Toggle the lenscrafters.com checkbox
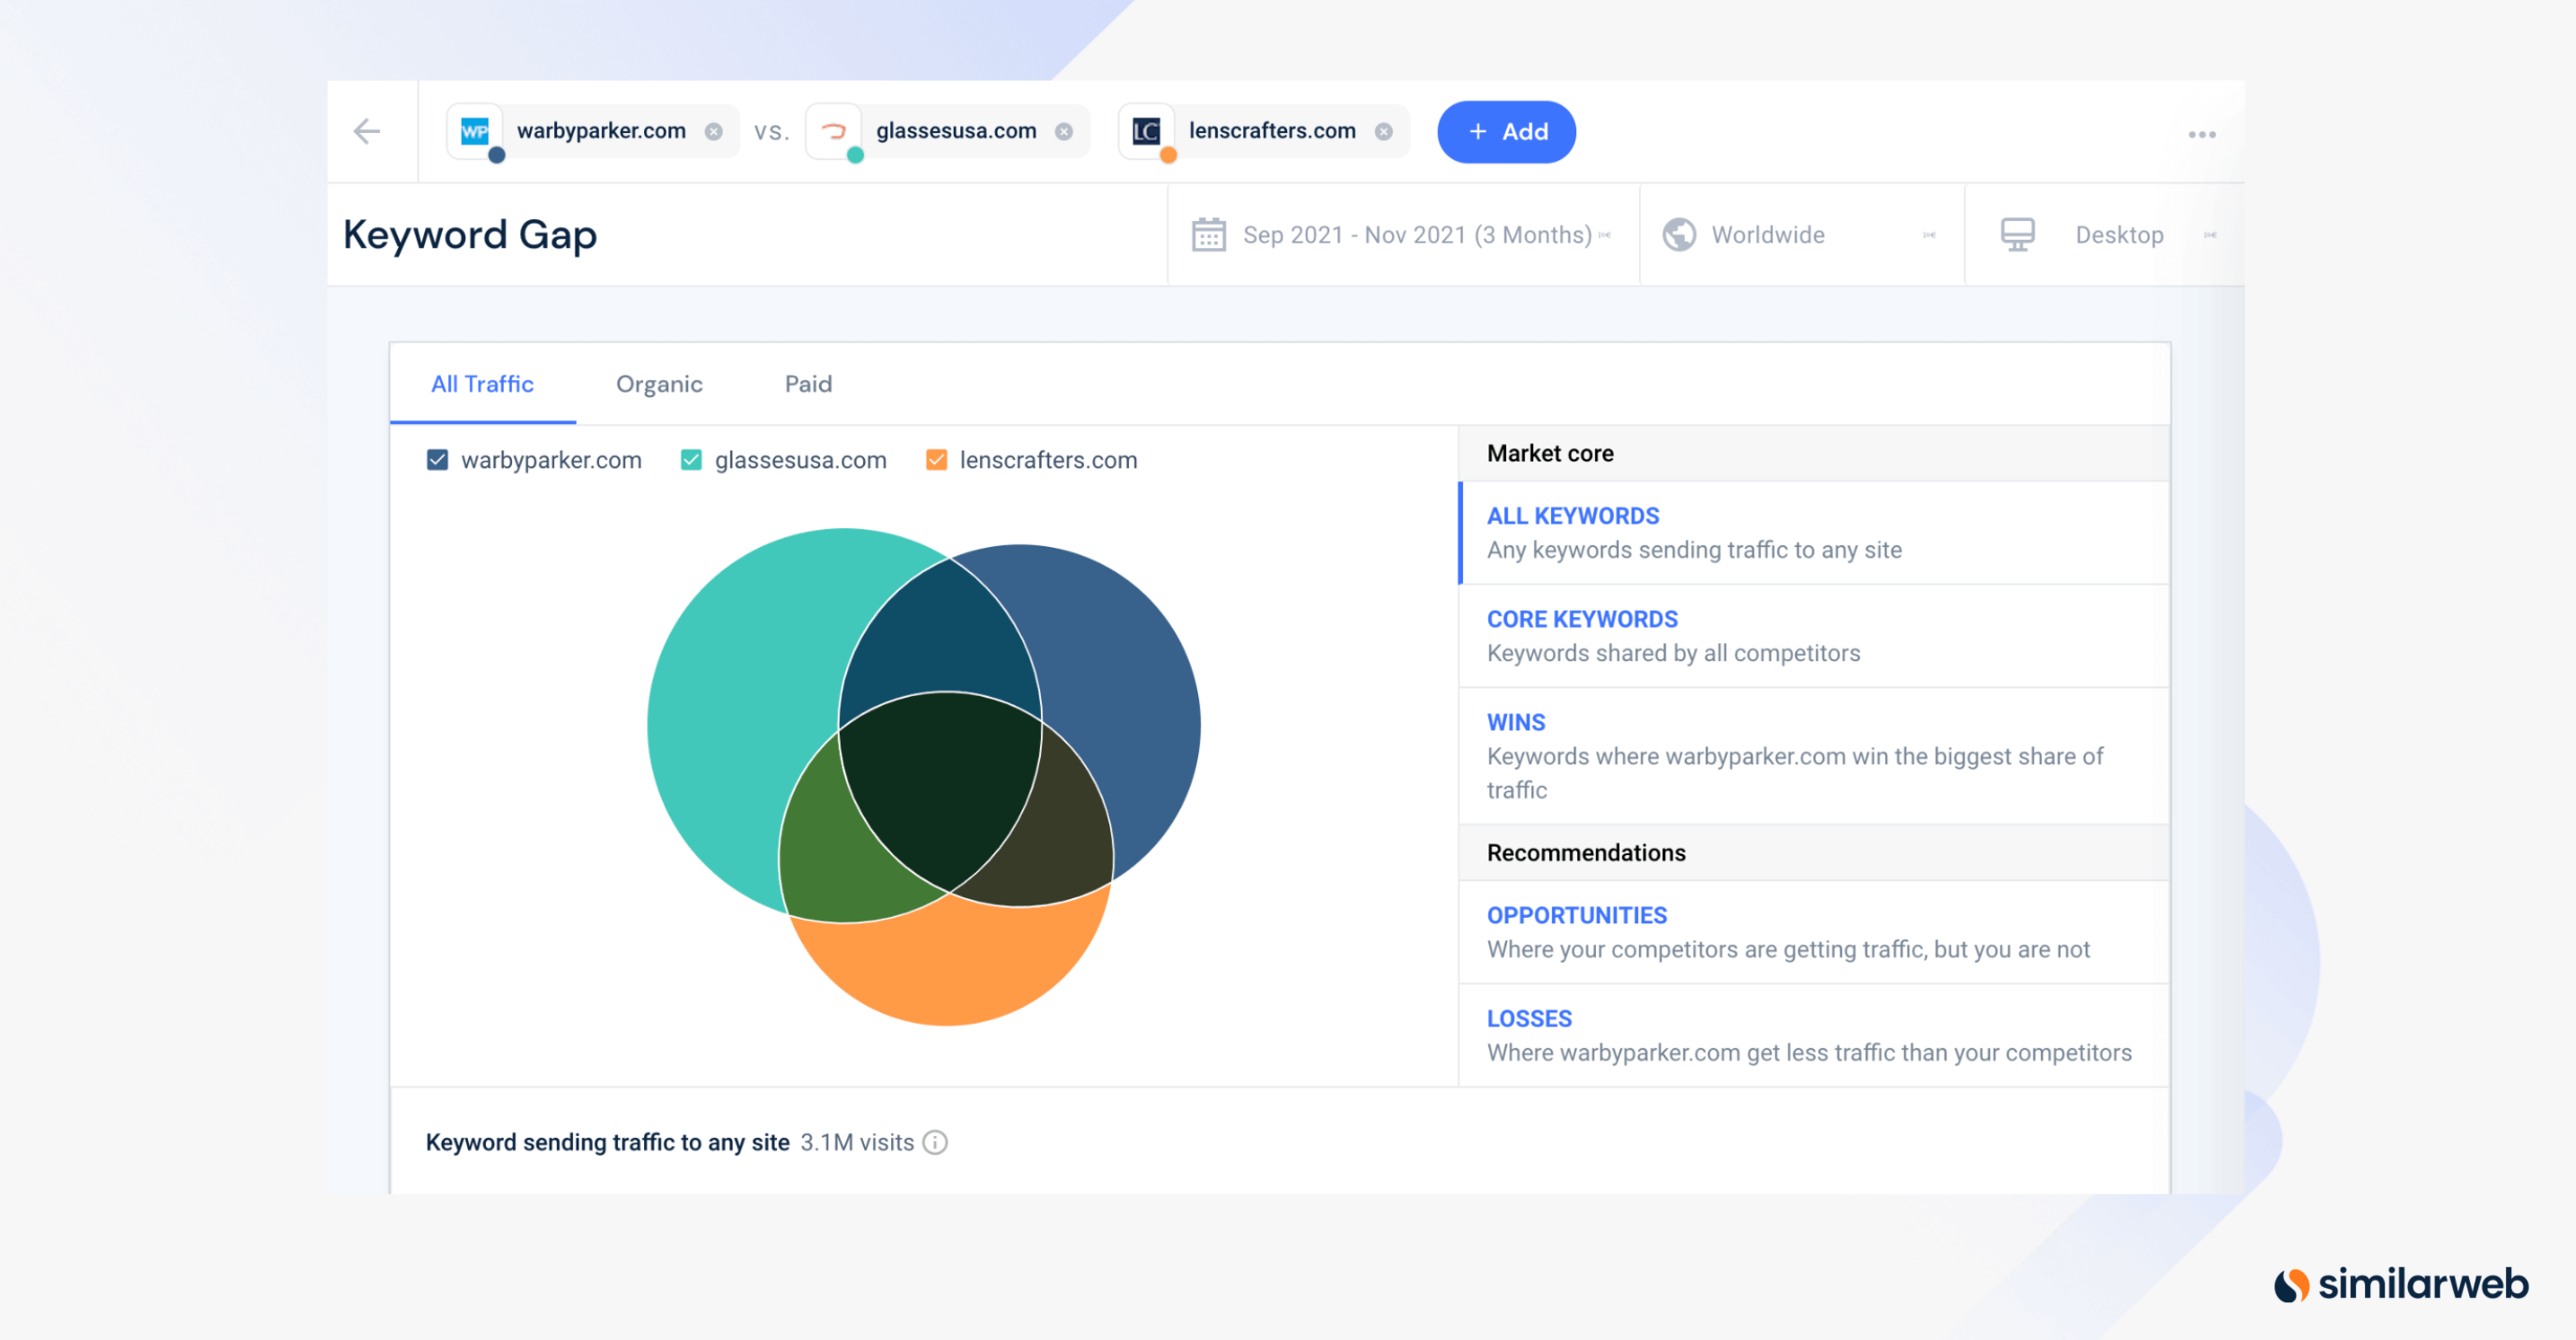This screenshot has height=1340, width=2576. 936,460
